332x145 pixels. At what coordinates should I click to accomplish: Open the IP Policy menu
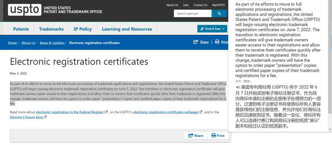(83, 29)
